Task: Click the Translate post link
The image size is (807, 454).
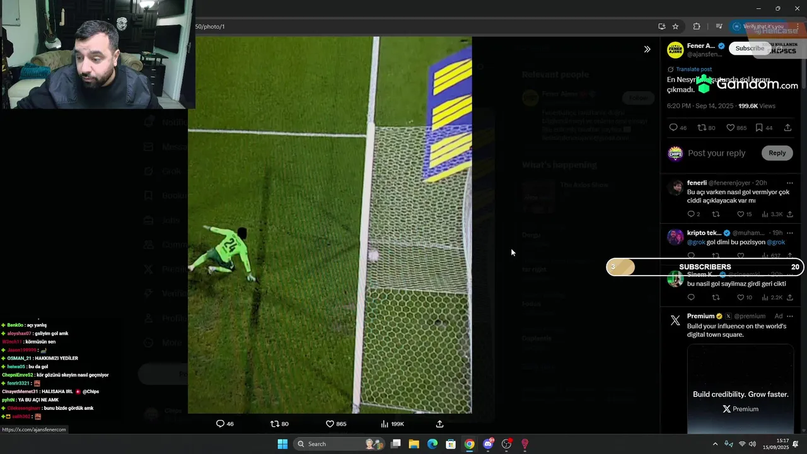Action: 694,69
